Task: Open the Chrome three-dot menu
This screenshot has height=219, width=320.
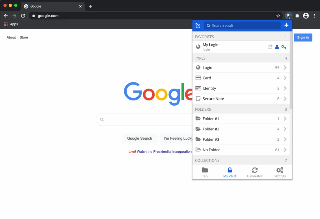Action: coord(314,16)
